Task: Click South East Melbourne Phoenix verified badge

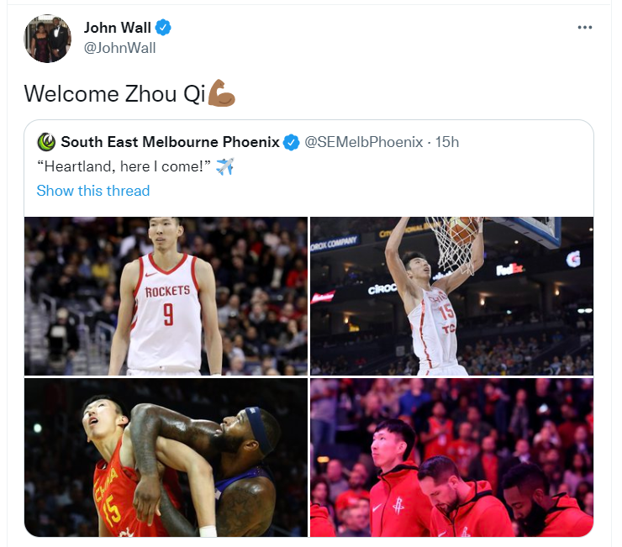Action: [x=291, y=142]
